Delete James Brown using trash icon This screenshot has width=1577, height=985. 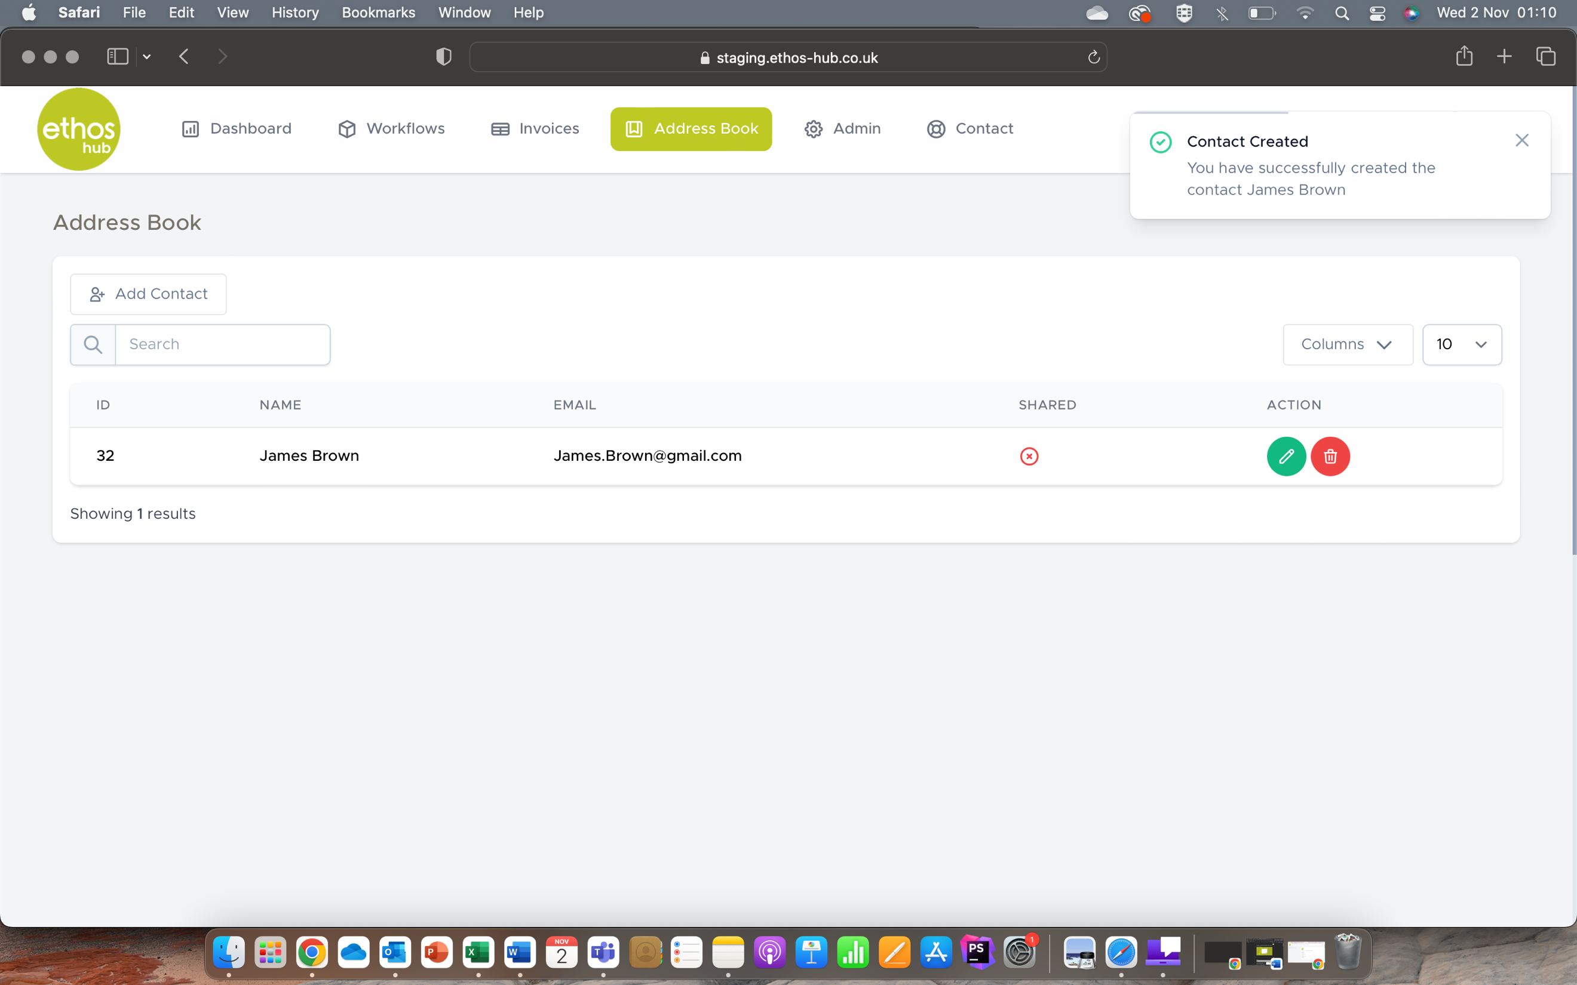[x=1330, y=456]
